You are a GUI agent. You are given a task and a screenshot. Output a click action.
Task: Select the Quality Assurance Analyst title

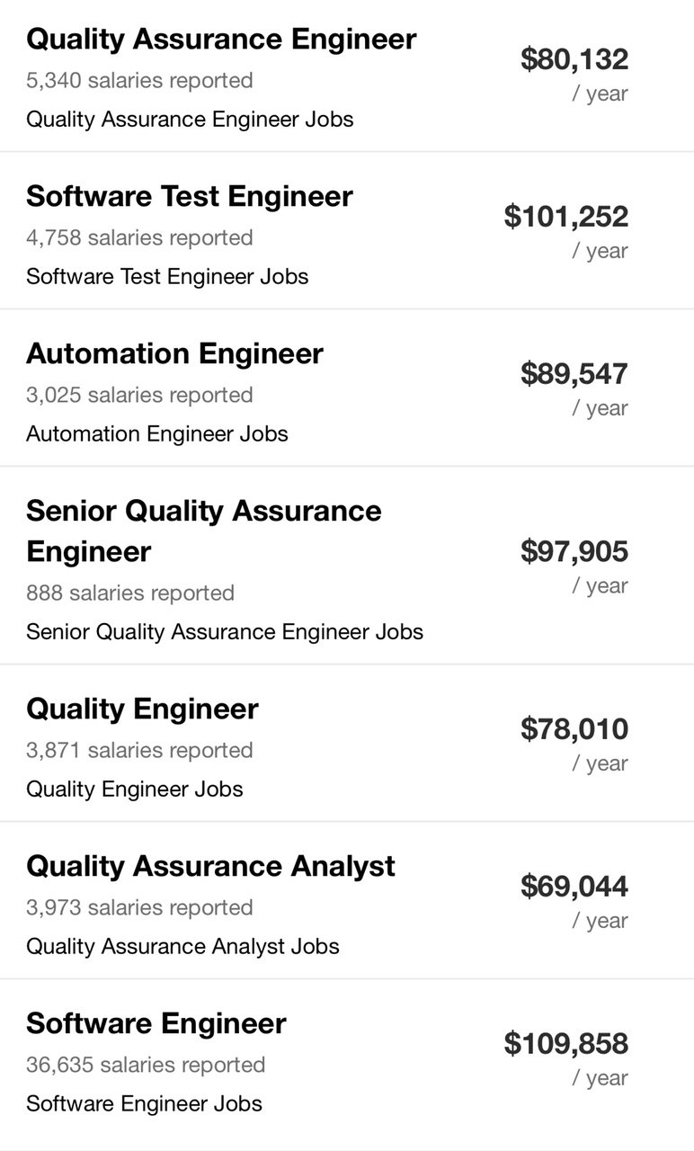(210, 867)
